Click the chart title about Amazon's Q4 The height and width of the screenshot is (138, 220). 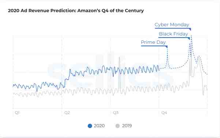click(x=76, y=11)
